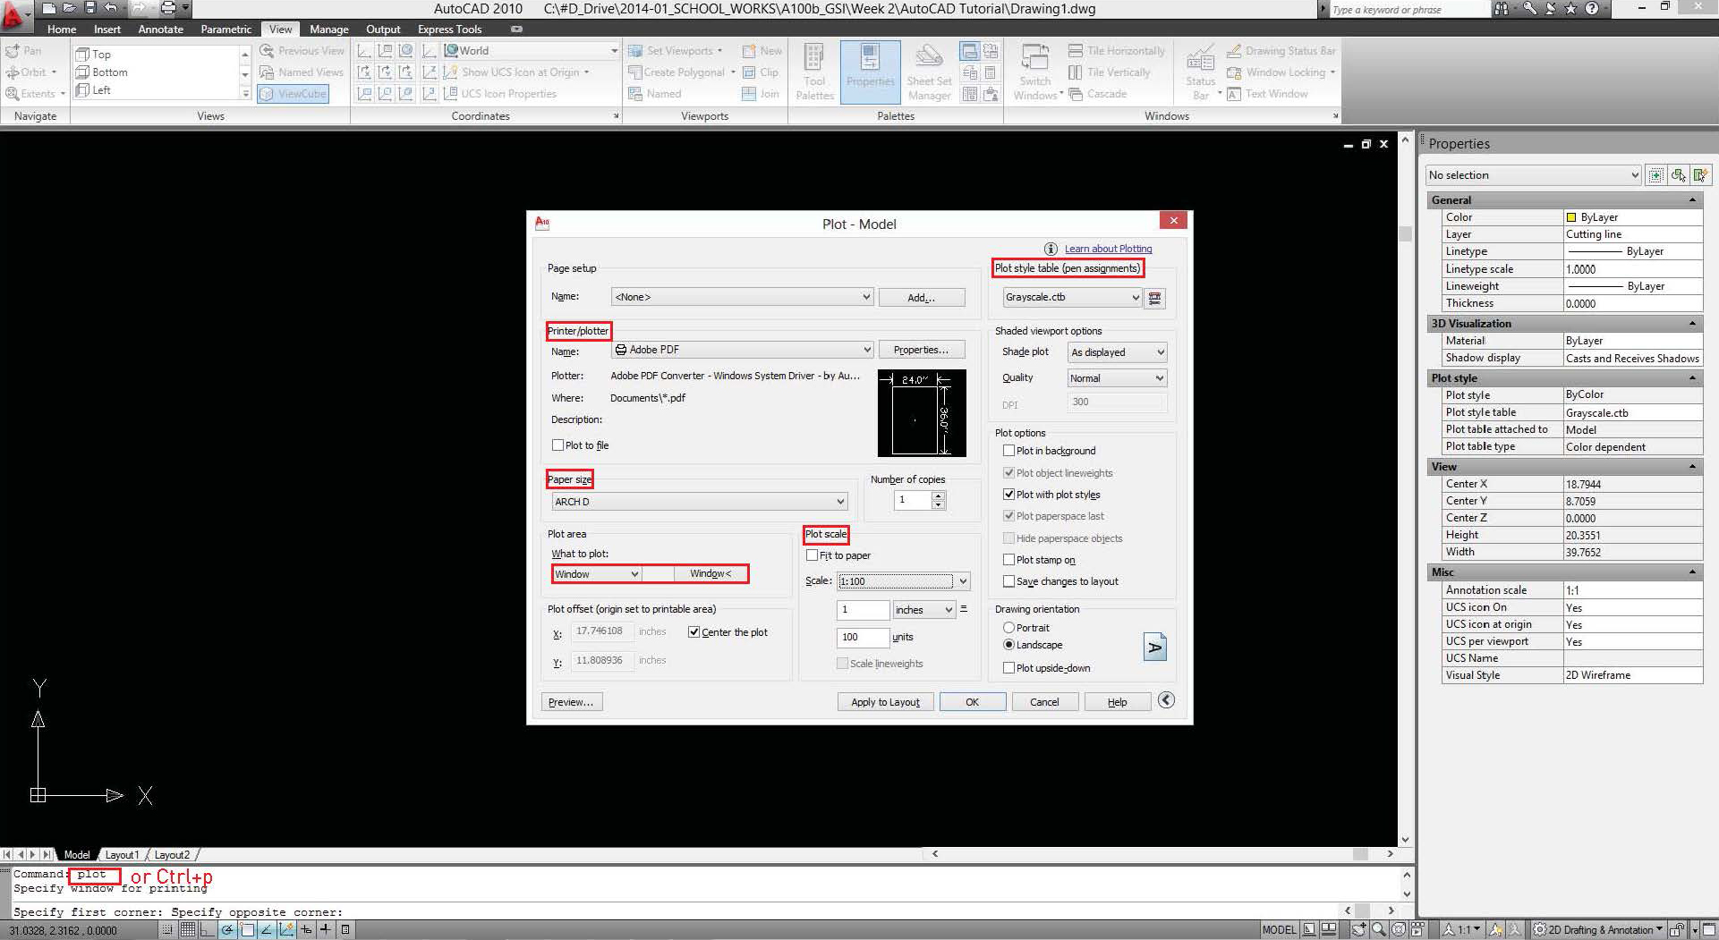
Task: Switch to the Manage ribbon tab
Action: pyautogui.click(x=329, y=30)
